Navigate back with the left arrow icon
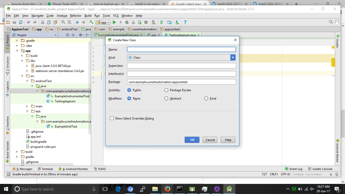Image resolution: width=345 pixels, height=194 pixels. coord(77,22)
